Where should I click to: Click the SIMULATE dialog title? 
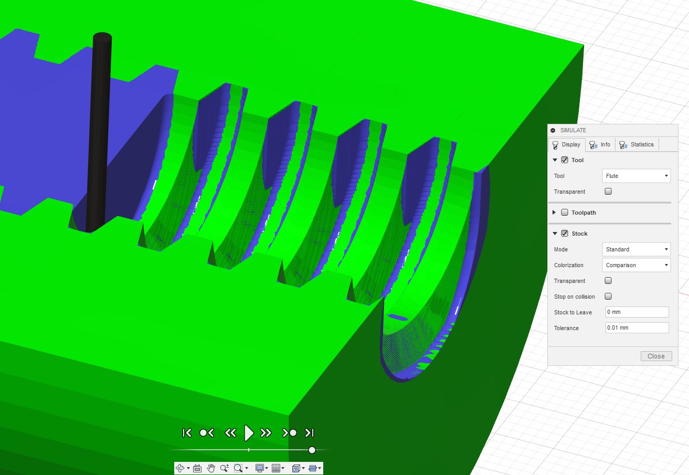pyautogui.click(x=573, y=130)
